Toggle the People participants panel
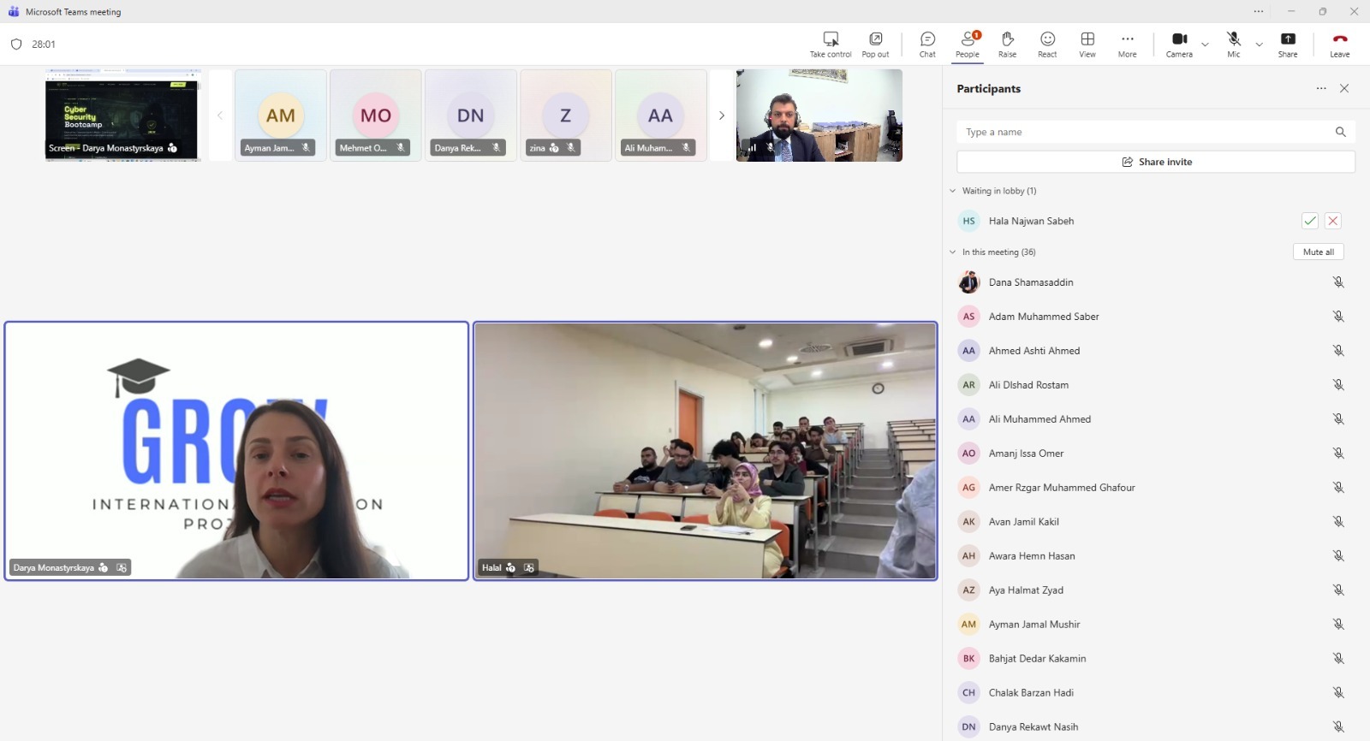This screenshot has width=1370, height=741. (x=968, y=44)
